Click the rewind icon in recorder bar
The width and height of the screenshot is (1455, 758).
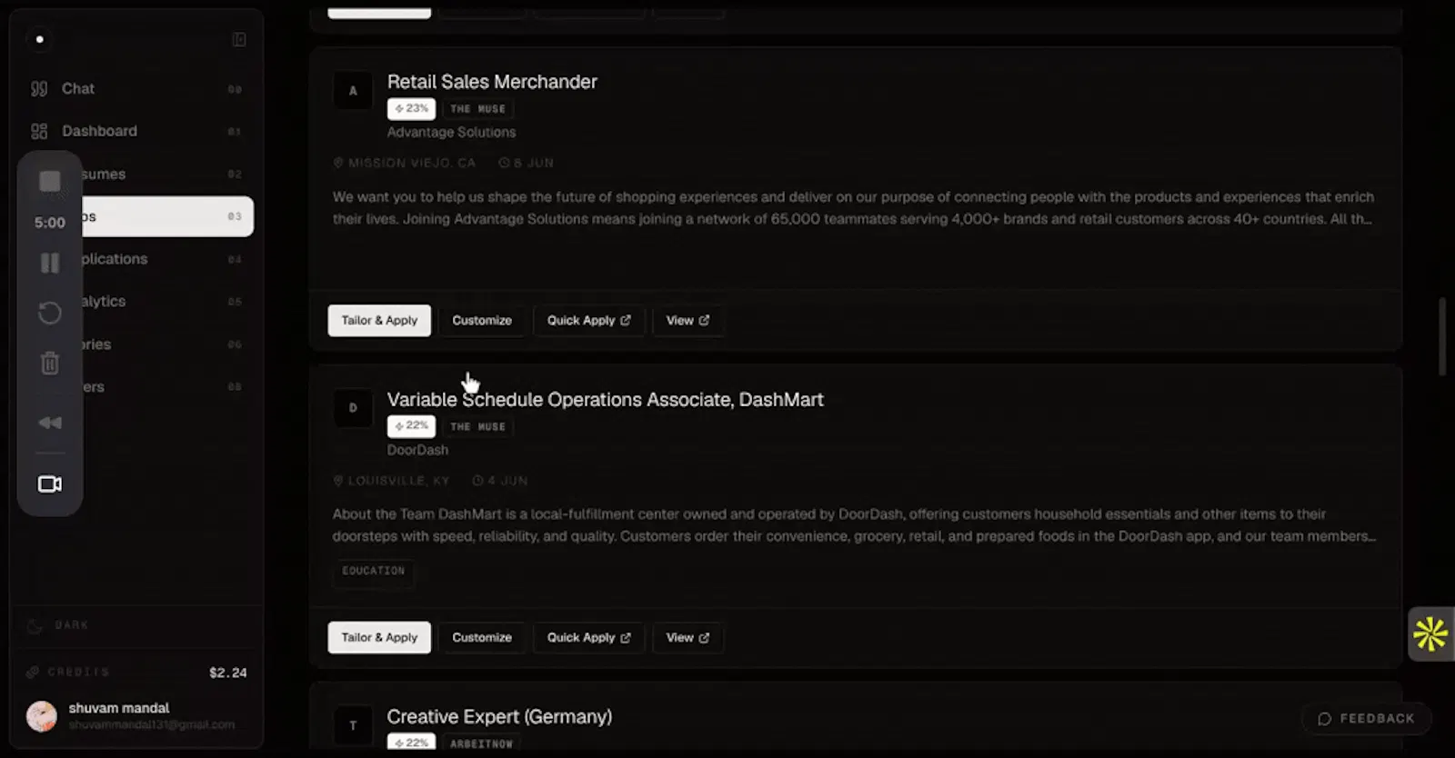pos(50,423)
